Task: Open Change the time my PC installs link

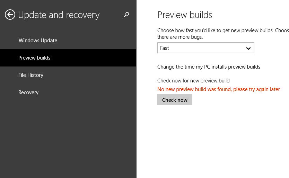Action: pos(209,67)
